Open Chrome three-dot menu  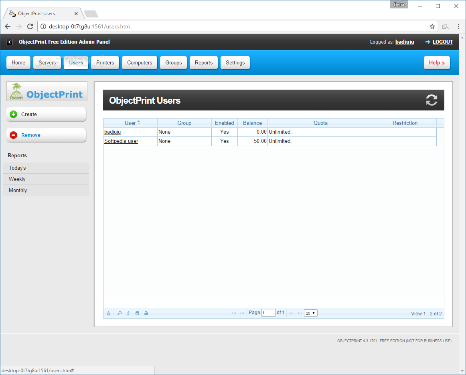pyautogui.click(x=458, y=26)
